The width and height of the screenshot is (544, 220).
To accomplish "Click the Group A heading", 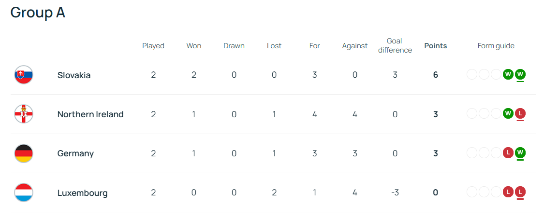I will (x=38, y=13).
